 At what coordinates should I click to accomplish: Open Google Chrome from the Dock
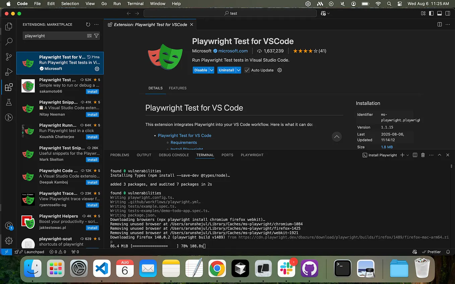[x=217, y=269]
